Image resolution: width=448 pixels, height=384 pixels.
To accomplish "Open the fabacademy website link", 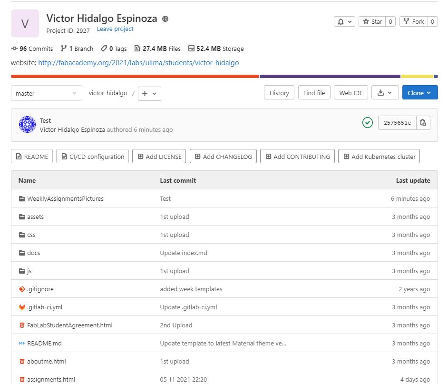I will [138, 63].
